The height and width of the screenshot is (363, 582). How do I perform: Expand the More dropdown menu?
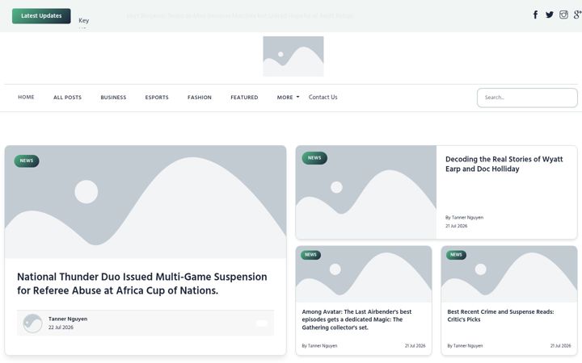288,98
